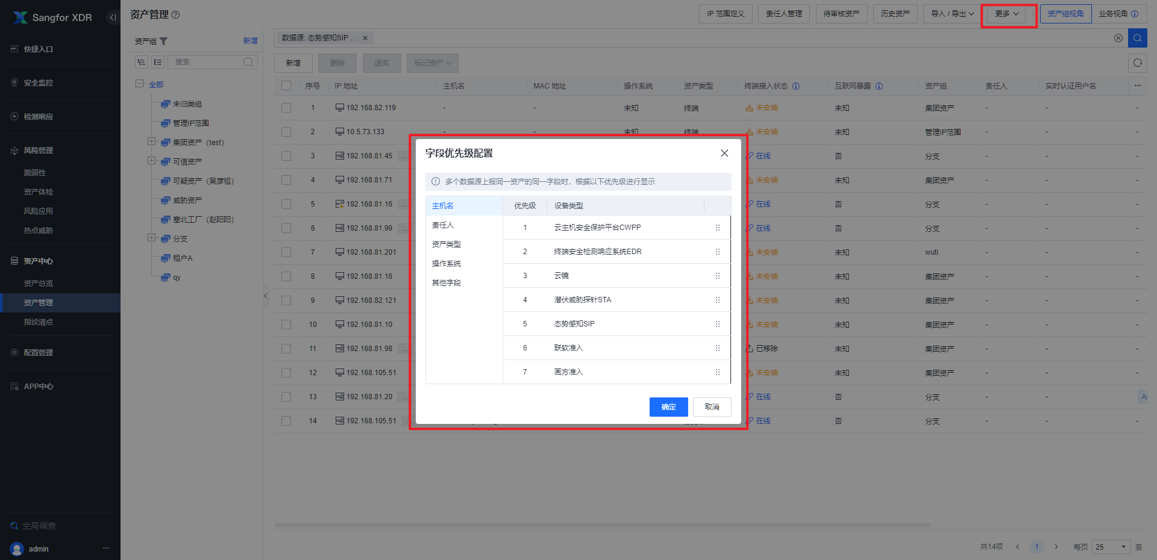Select 责任人 field in priority dialog
The image size is (1157, 560).
pyautogui.click(x=443, y=225)
